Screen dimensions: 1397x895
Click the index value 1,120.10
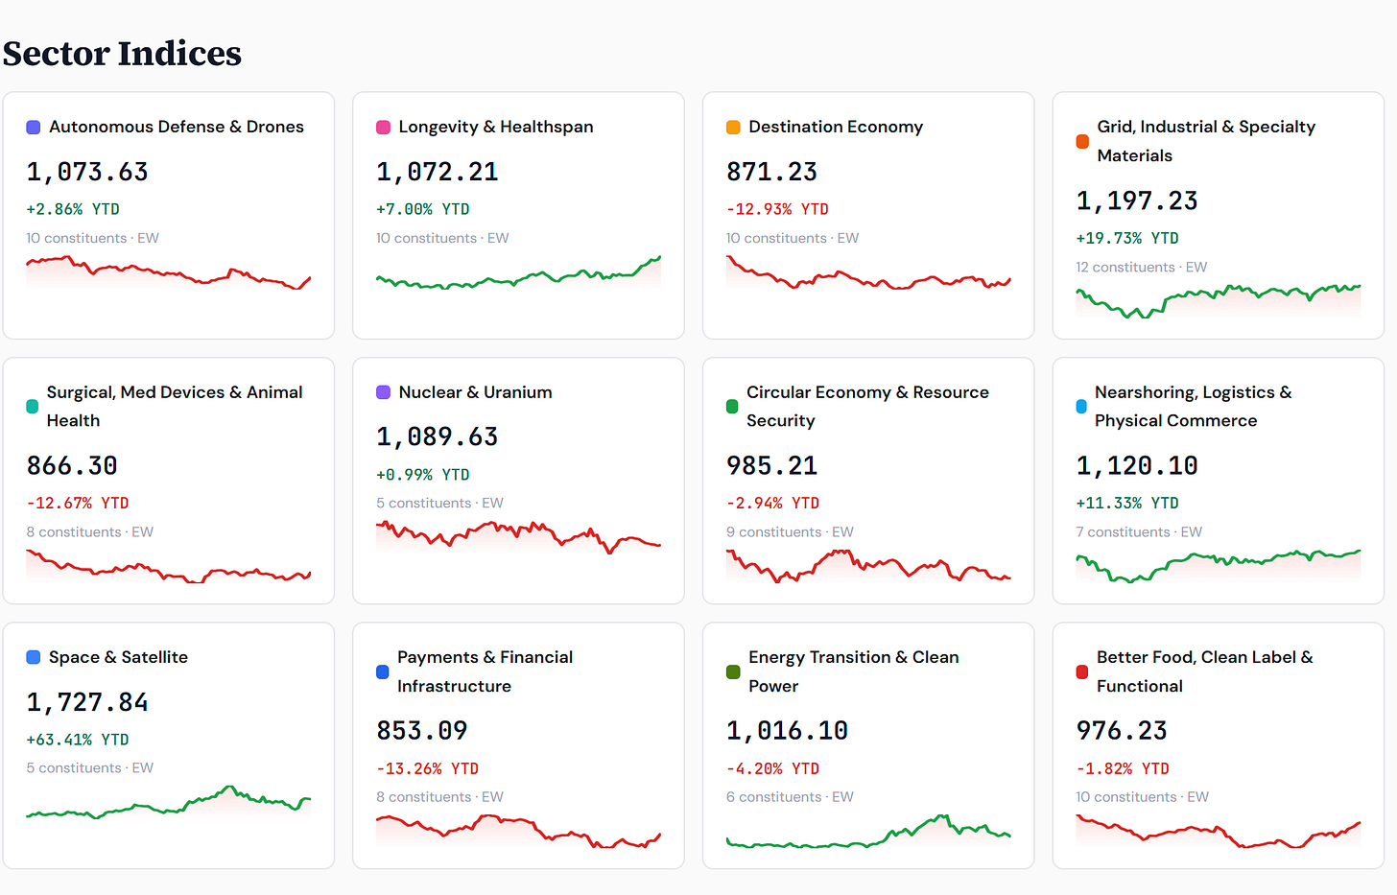[x=1137, y=466]
